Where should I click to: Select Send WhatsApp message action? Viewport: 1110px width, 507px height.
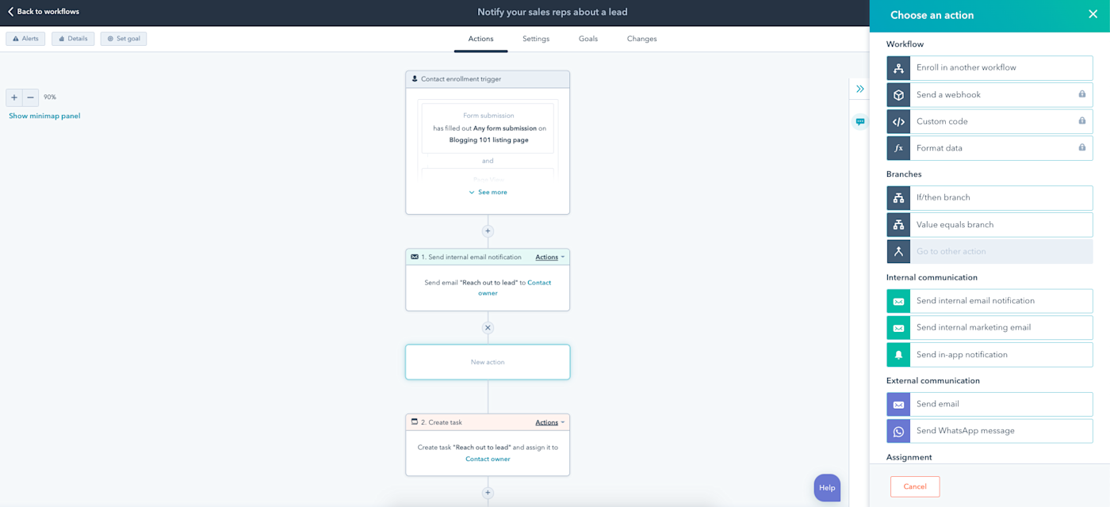coord(989,431)
